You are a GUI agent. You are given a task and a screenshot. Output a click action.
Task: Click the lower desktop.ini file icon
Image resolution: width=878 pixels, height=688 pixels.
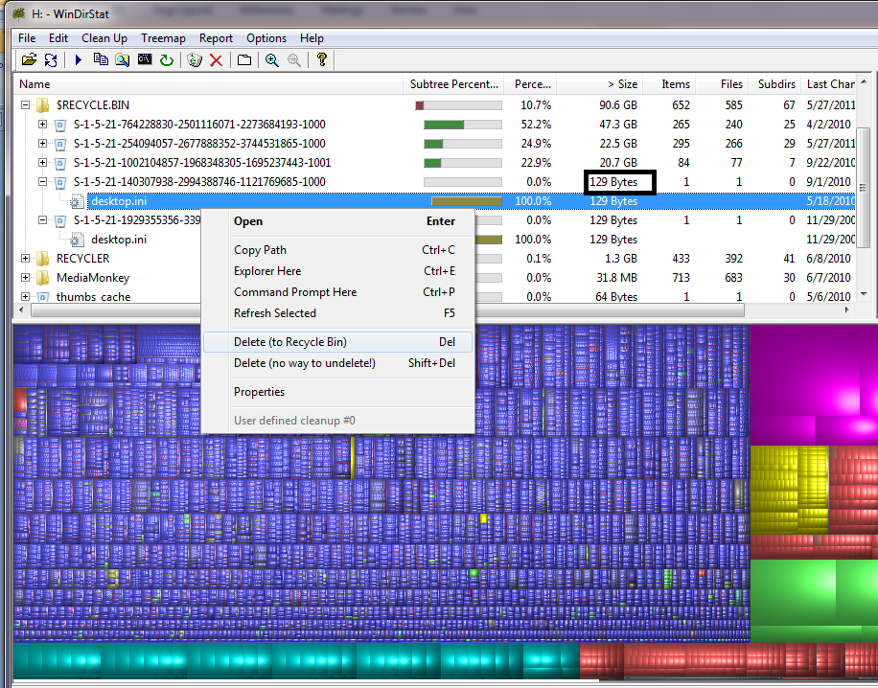click(x=78, y=240)
